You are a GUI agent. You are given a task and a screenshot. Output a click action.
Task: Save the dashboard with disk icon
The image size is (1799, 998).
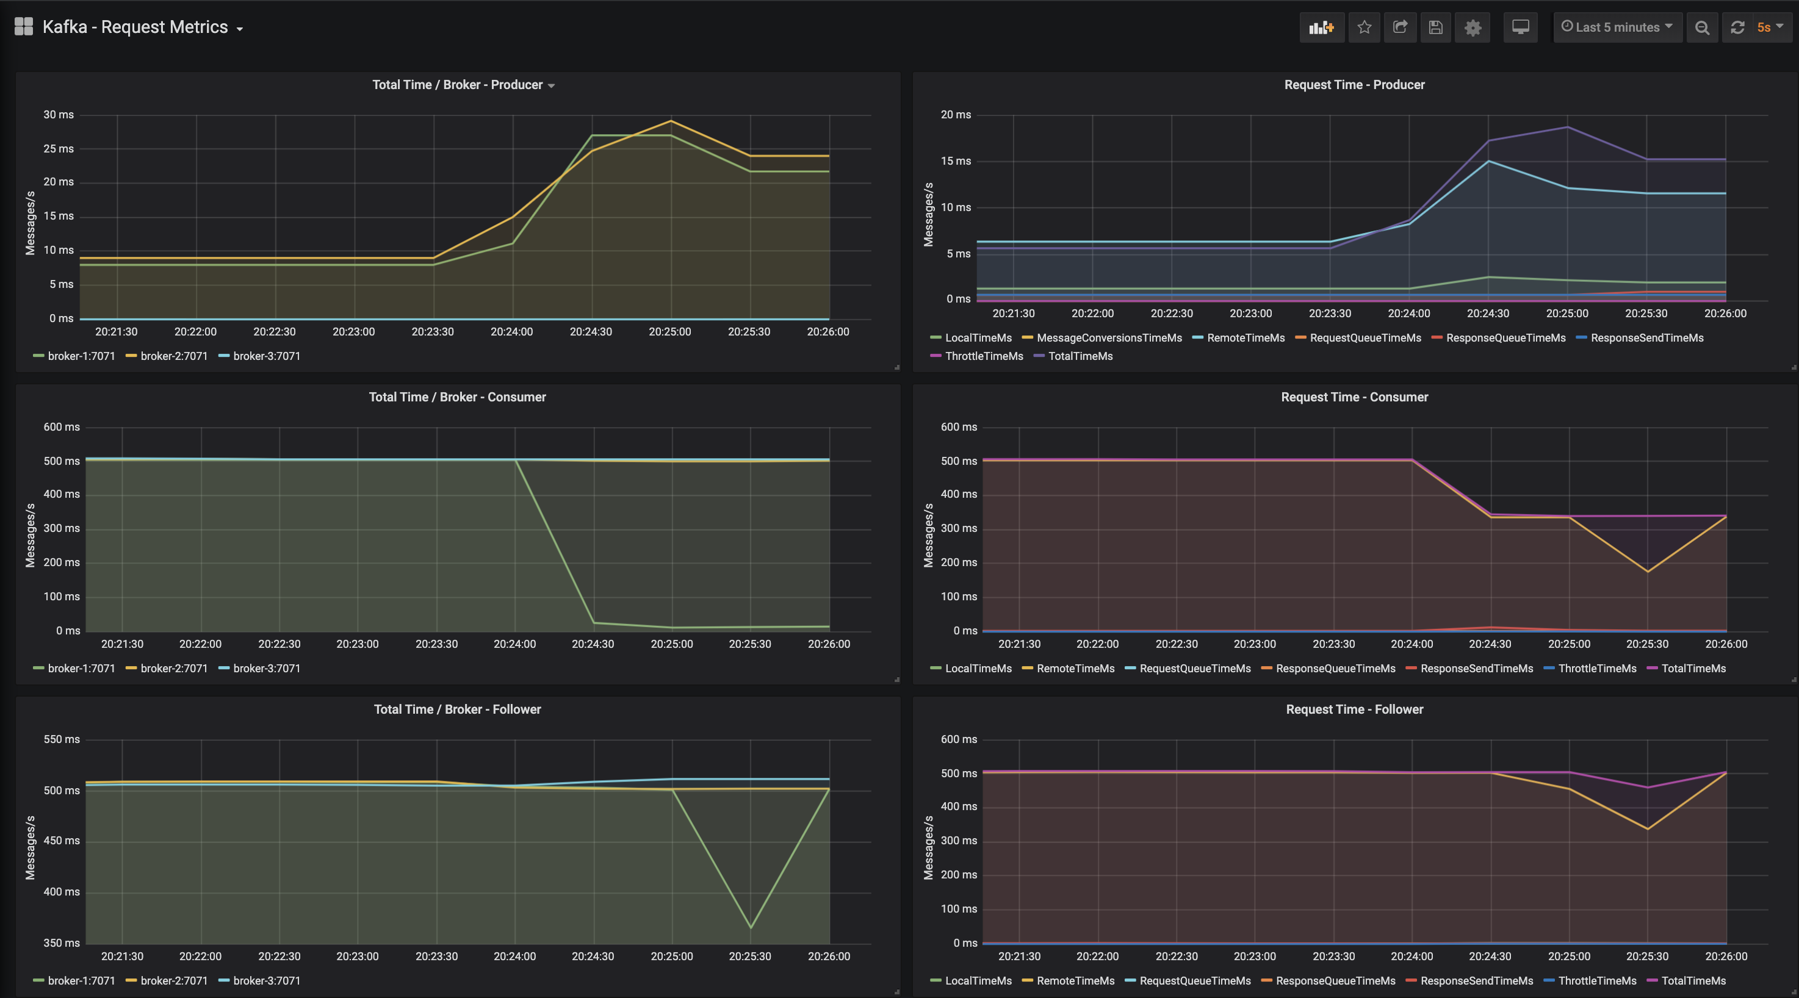tap(1436, 27)
